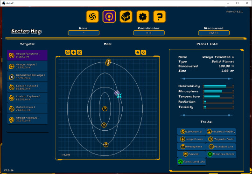Click the Floral Land Life trait
Viewport: 252px width, 174px height.
tap(191, 161)
